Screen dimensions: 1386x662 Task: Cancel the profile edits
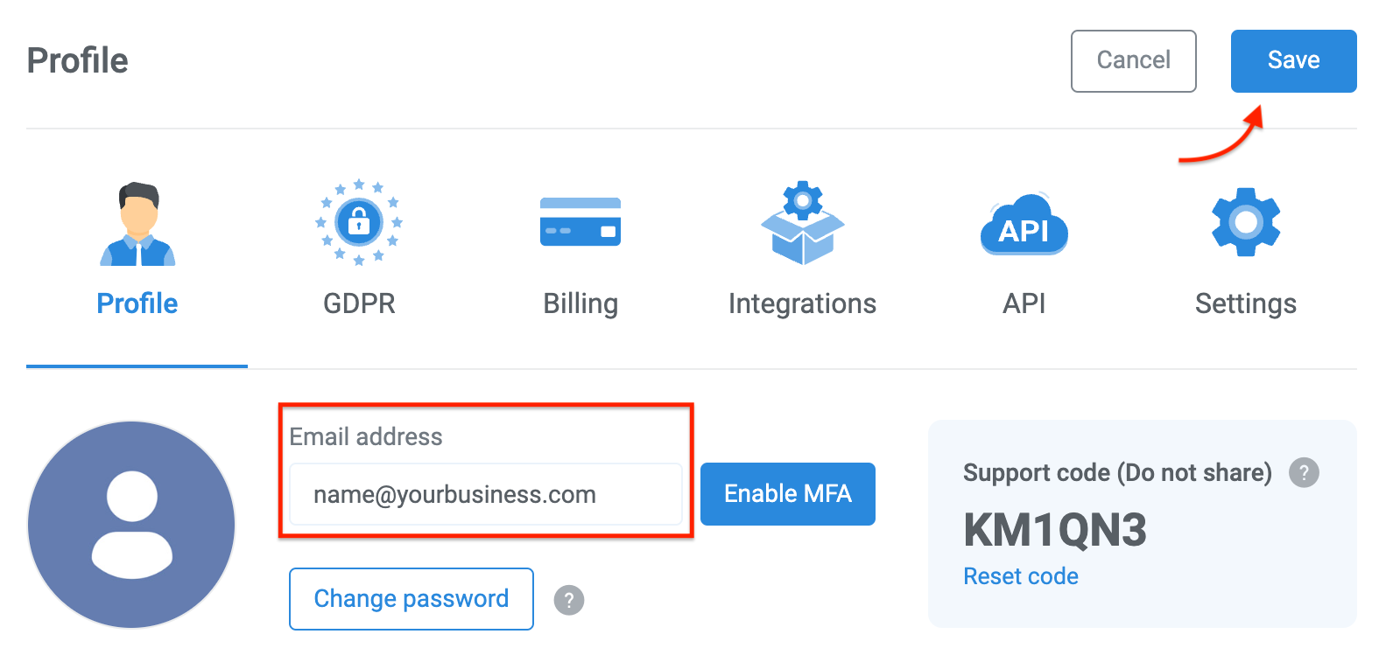coord(1133,60)
